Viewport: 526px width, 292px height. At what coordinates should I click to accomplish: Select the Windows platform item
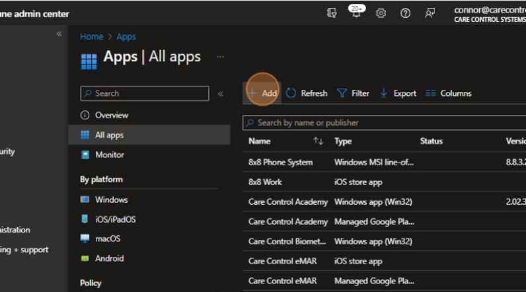point(111,200)
